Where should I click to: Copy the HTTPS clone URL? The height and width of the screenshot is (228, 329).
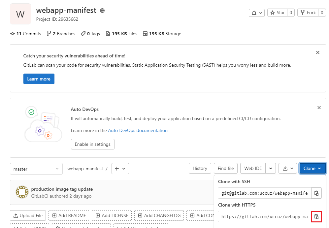coord(316,216)
